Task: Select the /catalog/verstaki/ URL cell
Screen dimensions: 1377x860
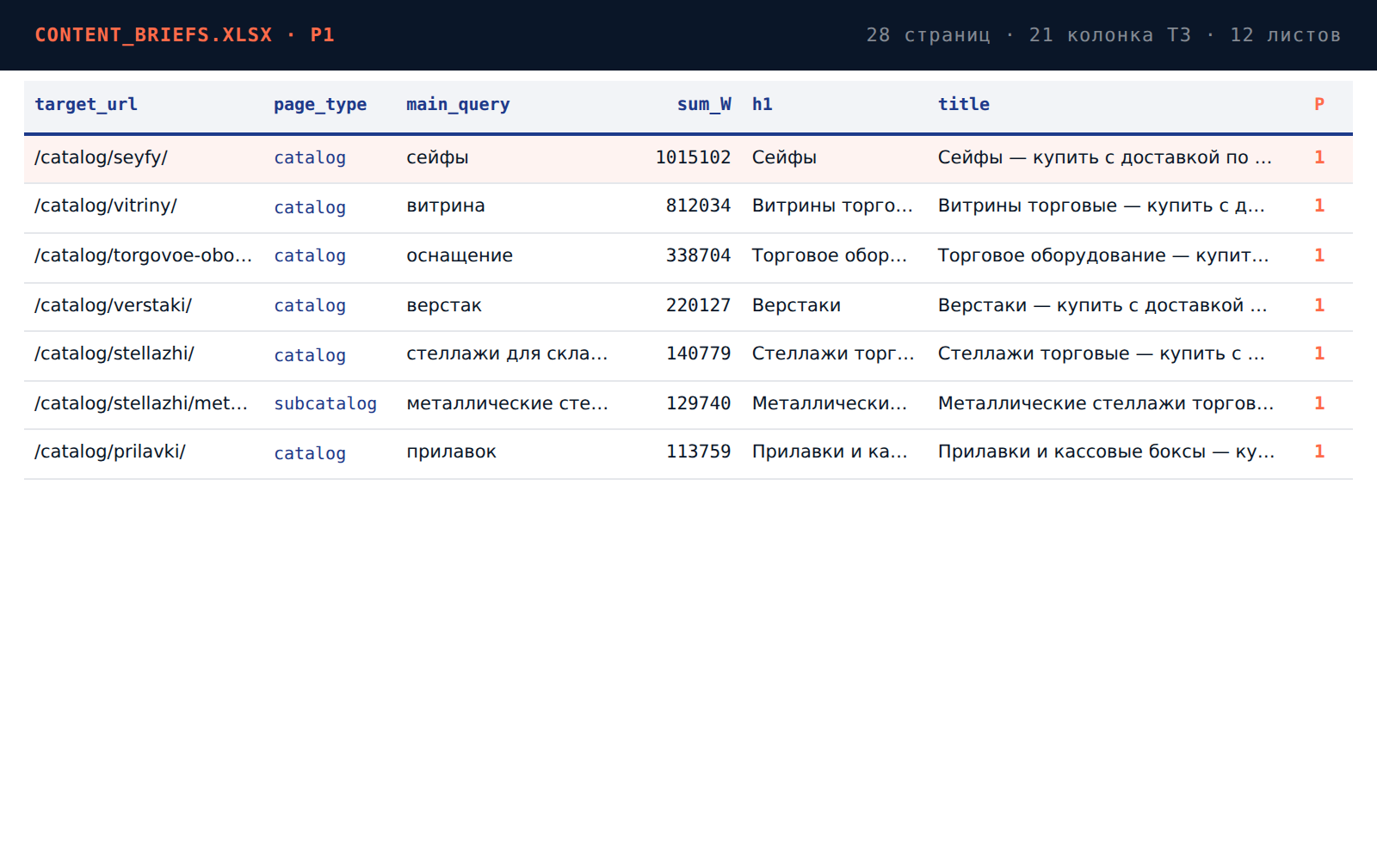Action: click(x=113, y=305)
